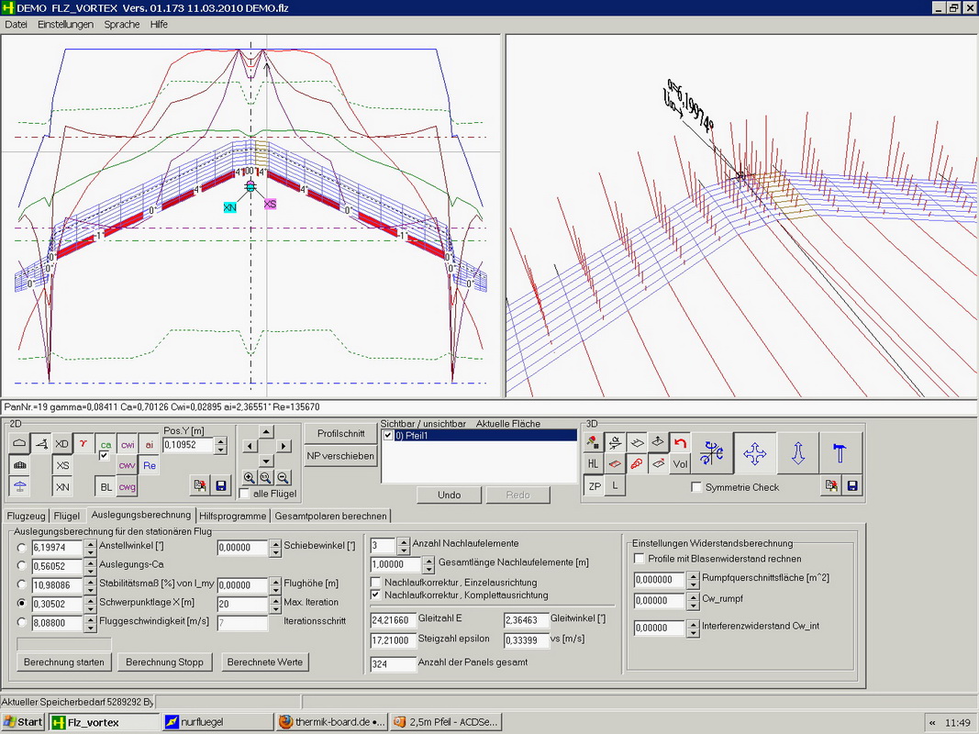Screen dimensions: 979x734
Task: Toggle the gamma distribution button
Action: pyautogui.click(x=83, y=444)
